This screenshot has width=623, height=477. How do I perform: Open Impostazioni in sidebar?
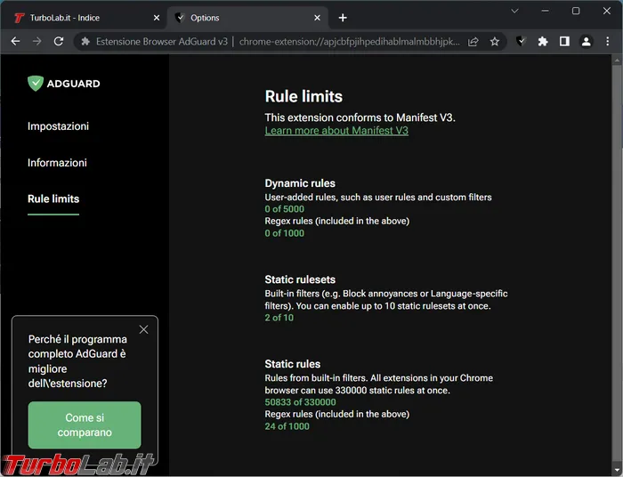[59, 126]
